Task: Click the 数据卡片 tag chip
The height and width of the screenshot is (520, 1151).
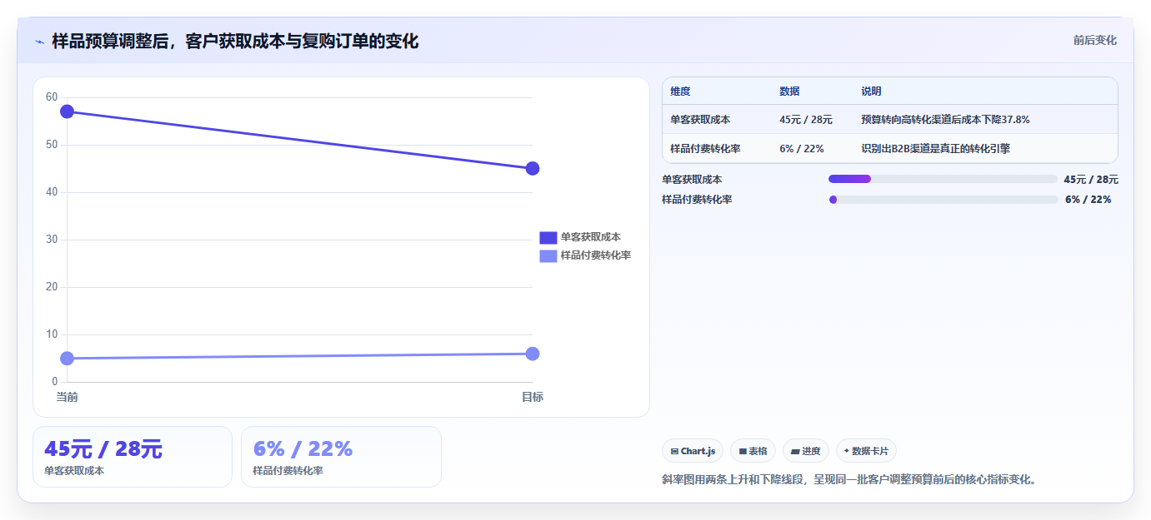Action: pos(866,451)
